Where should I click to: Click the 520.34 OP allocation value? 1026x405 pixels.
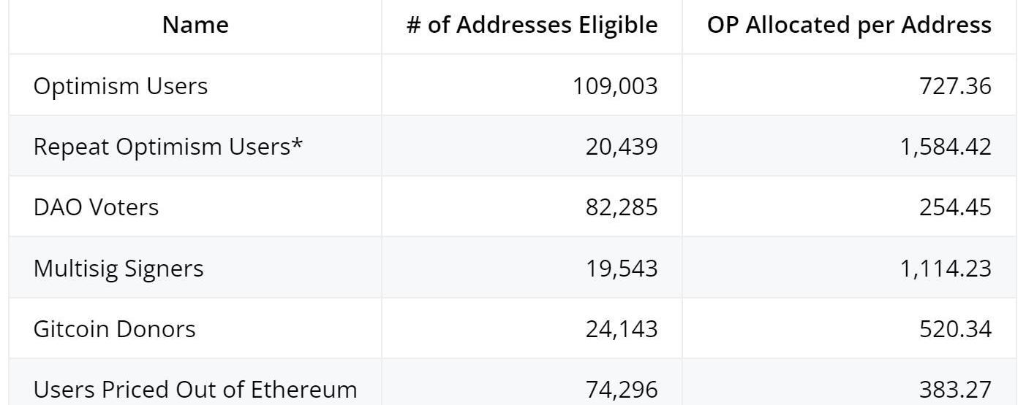[955, 329]
